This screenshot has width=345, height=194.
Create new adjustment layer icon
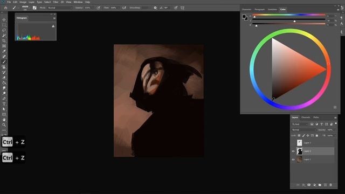coord(314,185)
